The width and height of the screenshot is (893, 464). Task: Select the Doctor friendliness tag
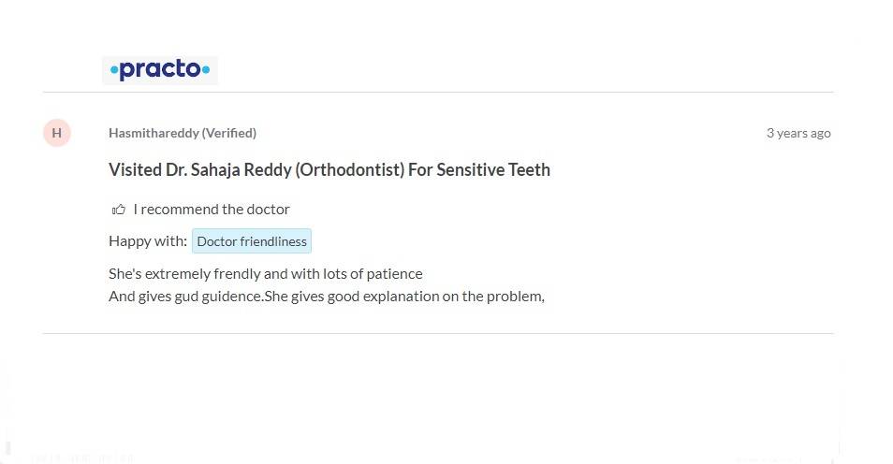[x=251, y=241]
